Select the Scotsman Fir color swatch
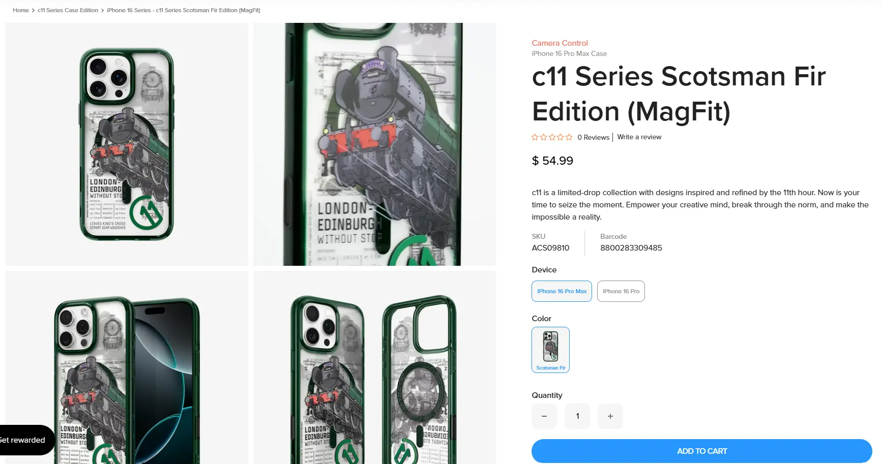The image size is (882, 464). coord(550,350)
